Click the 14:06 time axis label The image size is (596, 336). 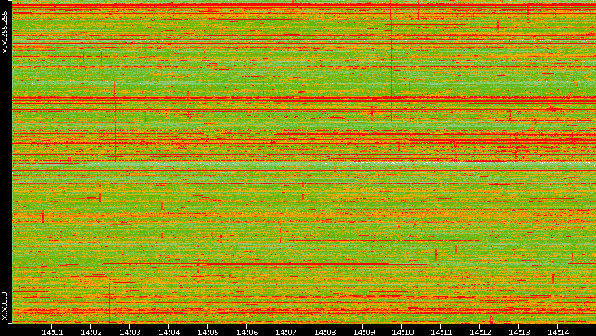click(247, 332)
